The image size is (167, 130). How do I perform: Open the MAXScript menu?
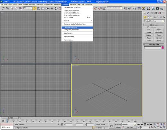tap(73, 4)
